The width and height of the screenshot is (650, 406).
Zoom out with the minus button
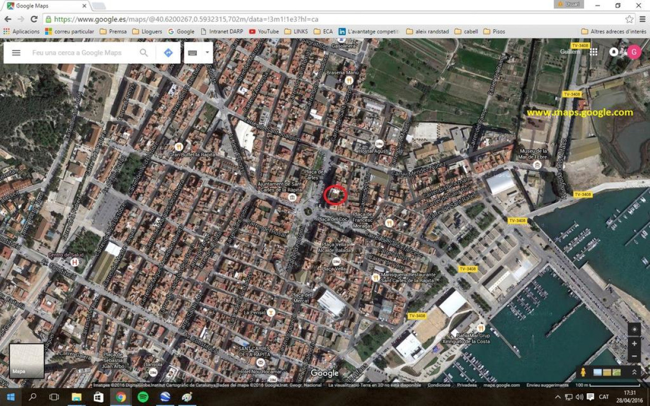click(634, 356)
